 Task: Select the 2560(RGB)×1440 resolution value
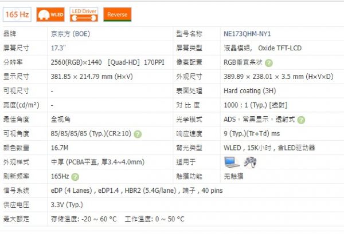[x=76, y=62]
